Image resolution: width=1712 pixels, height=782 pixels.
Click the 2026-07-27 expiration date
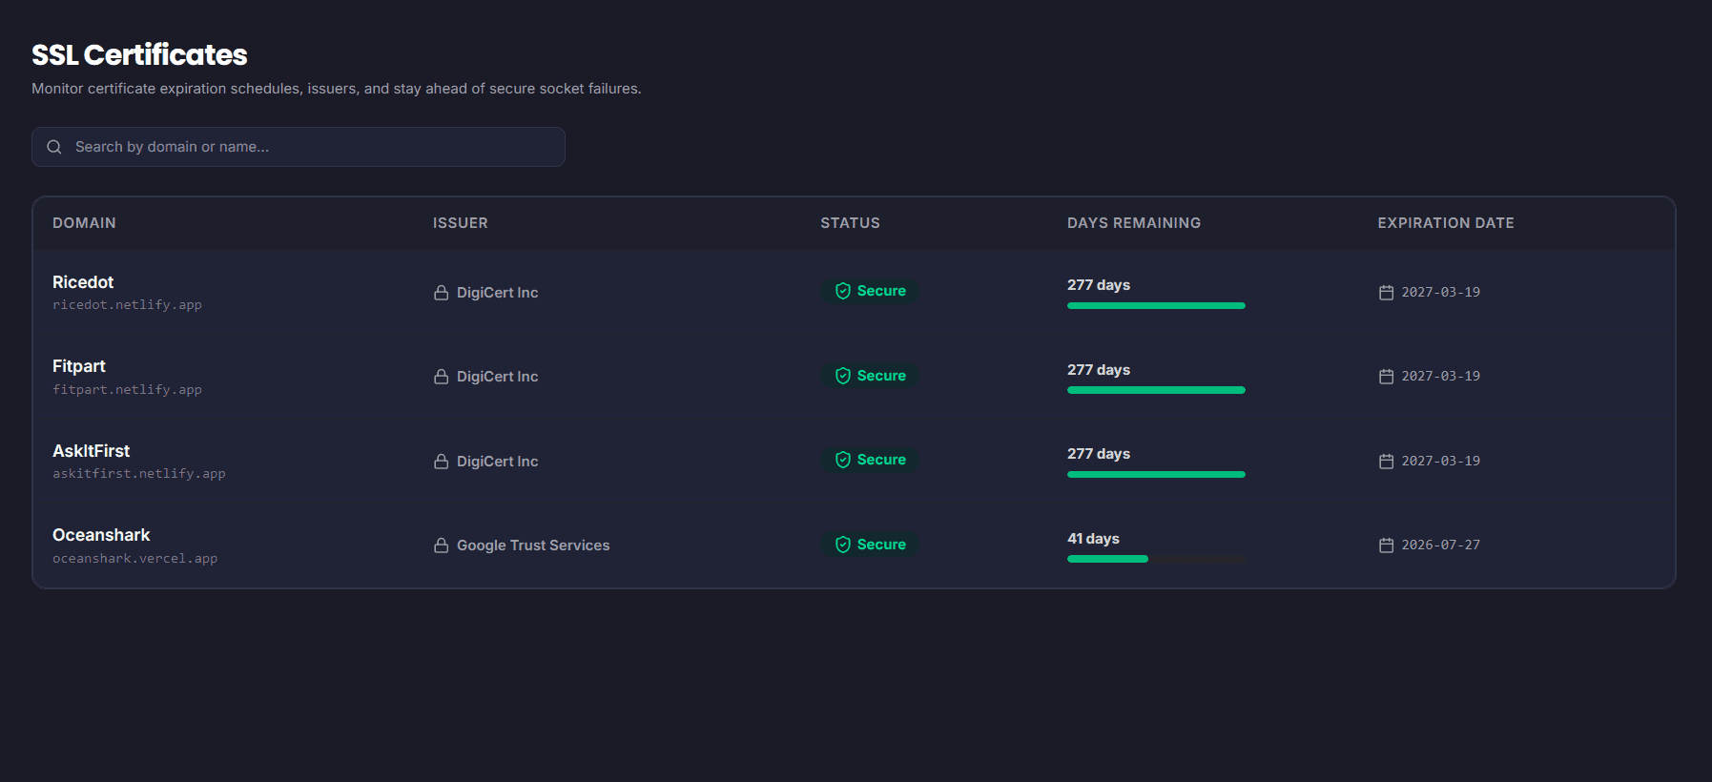[1441, 545]
